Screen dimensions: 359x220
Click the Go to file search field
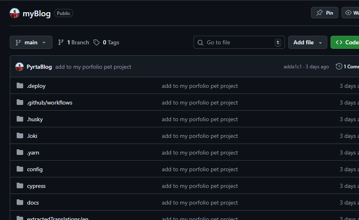click(239, 42)
